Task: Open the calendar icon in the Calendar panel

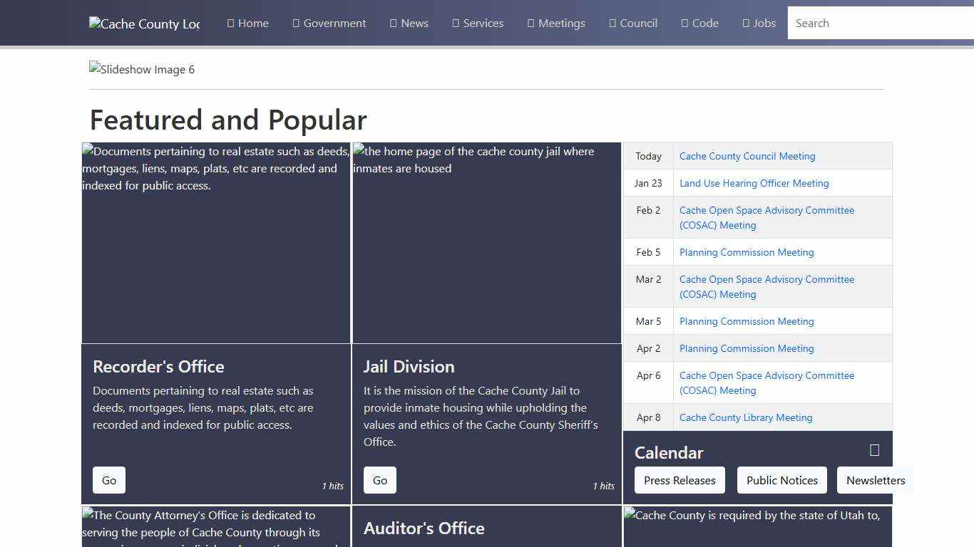Action: 873,449
